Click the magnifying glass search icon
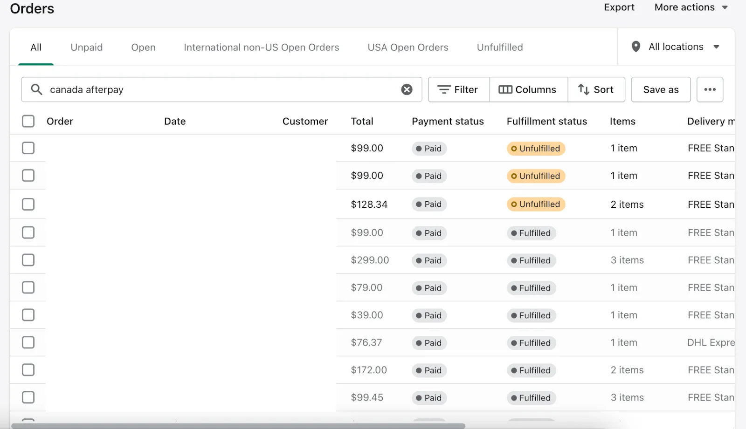 pyautogui.click(x=36, y=89)
